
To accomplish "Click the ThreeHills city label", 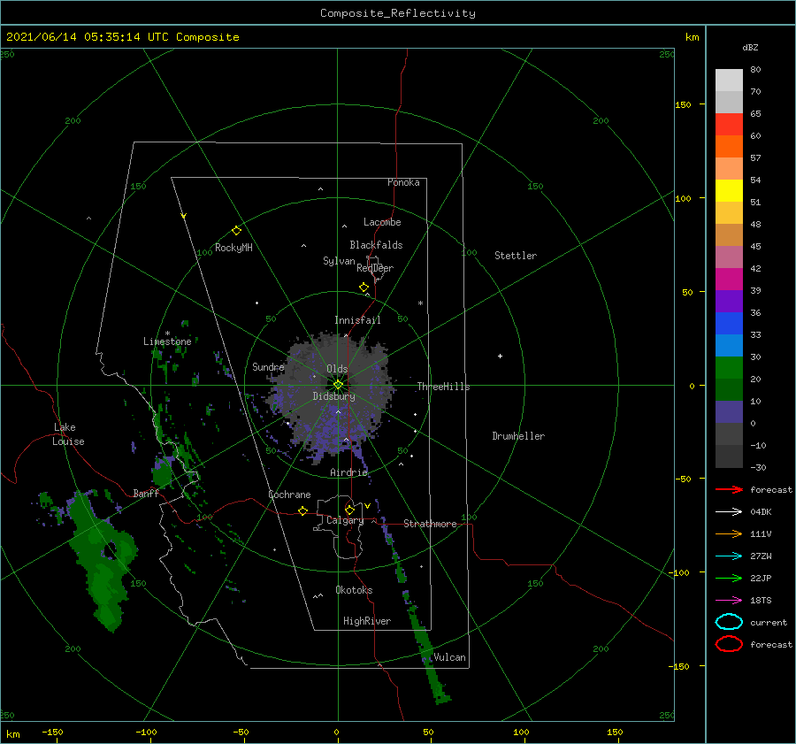I will (444, 387).
